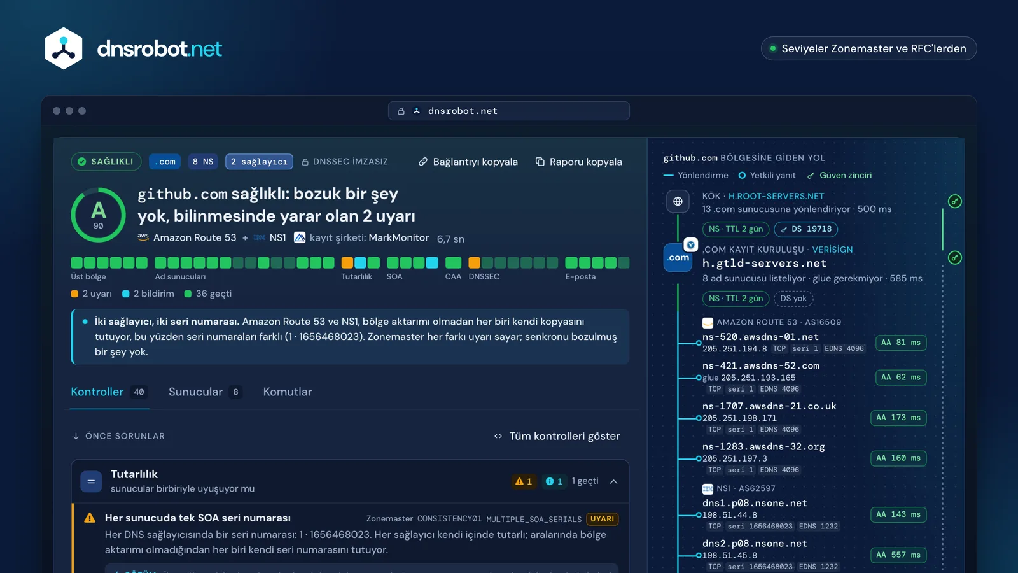The image size is (1018, 573).
Task: Click the NS1 provider icon in path list
Action: click(x=708, y=489)
